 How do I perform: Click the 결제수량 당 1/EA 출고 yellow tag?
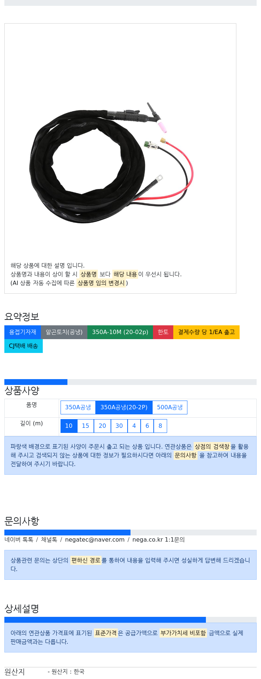[206, 332]
